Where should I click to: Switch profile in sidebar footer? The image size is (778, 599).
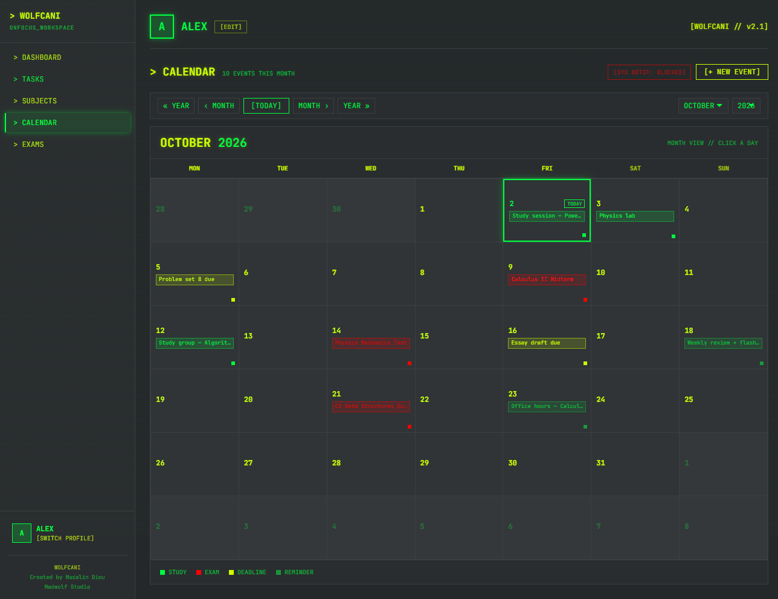point(65,539)
